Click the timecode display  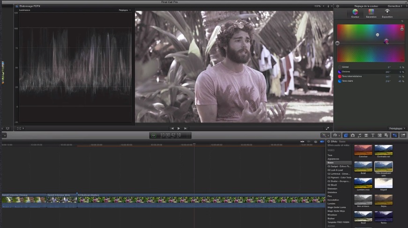(171, 135)
